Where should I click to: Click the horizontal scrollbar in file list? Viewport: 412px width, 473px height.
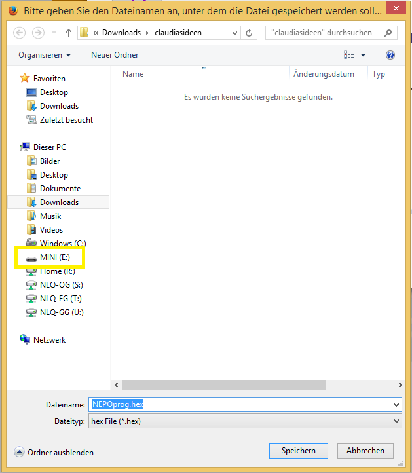[223, 385]
